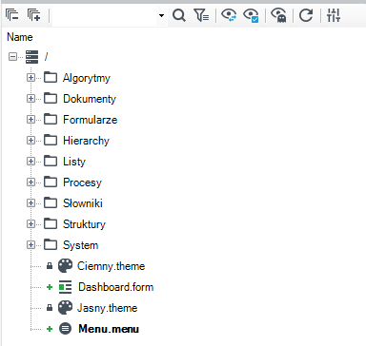Click the Name column header
The width and height of the screenshot is (366, 346).
pyautogui.click(x=20, y=37)
